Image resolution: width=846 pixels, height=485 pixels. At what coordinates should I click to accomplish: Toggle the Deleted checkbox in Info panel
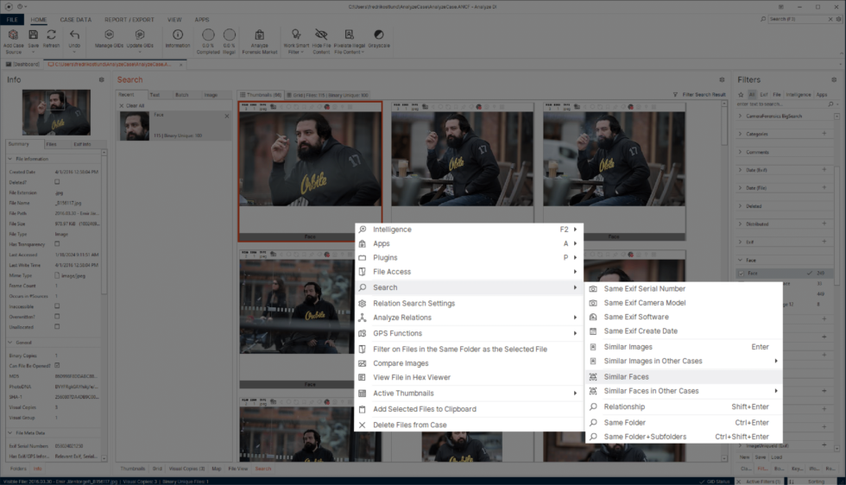[x=57, y=182]
